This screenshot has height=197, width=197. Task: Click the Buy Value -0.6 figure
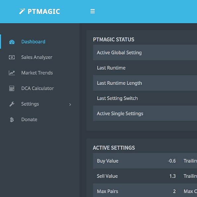point(172,161)
